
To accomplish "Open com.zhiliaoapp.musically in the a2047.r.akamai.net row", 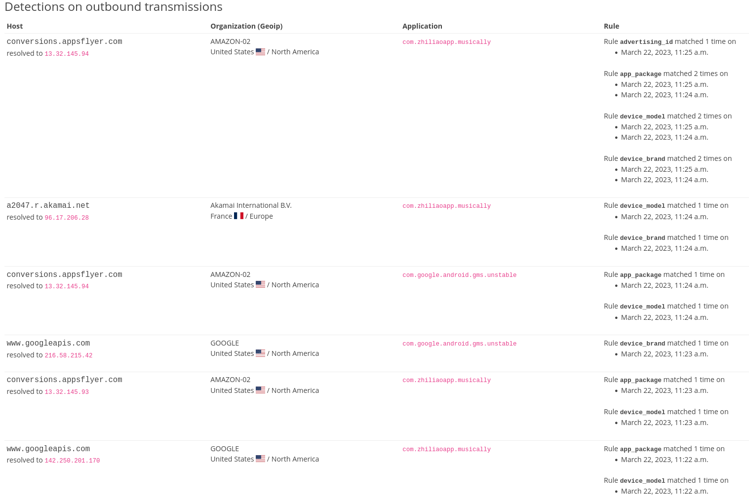I will coord(446,206).
